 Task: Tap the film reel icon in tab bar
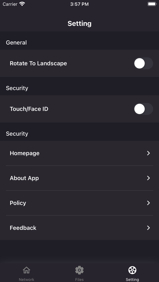click(x=132, y=270)
